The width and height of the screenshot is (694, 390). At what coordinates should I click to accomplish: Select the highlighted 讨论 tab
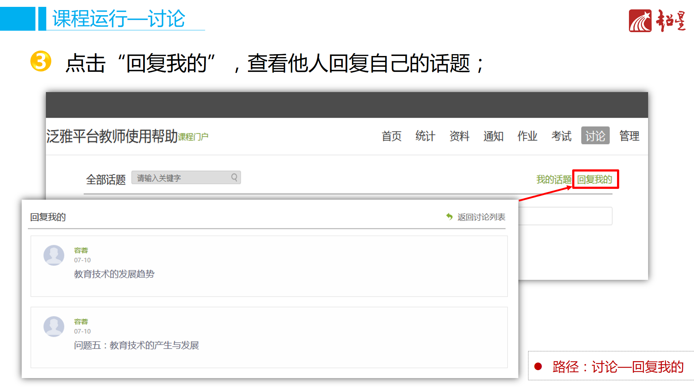coord(595,136)
